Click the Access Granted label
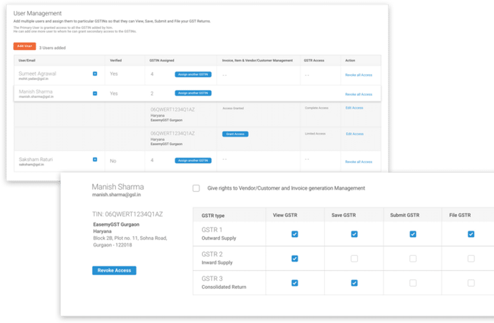This screenshot has width=494, height=323. (233, 109)
